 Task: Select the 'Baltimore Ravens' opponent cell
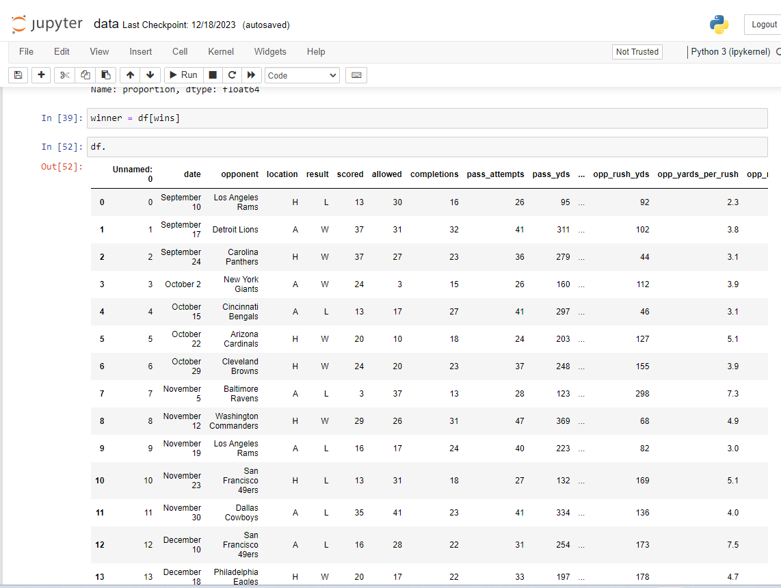(x=241, y=394)
